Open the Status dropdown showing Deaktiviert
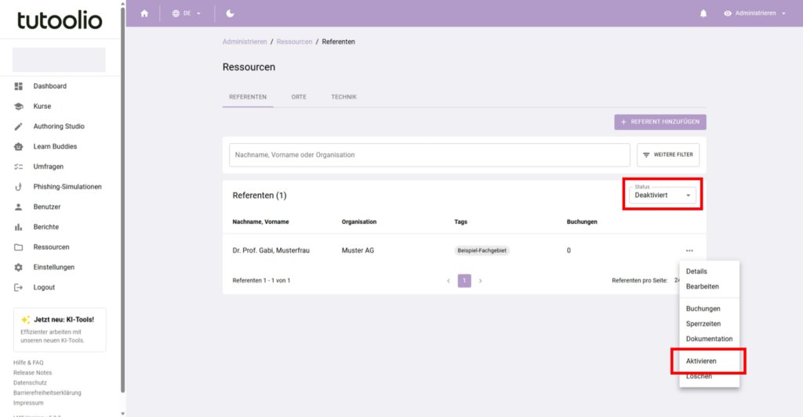 click(x=662, y=195)
